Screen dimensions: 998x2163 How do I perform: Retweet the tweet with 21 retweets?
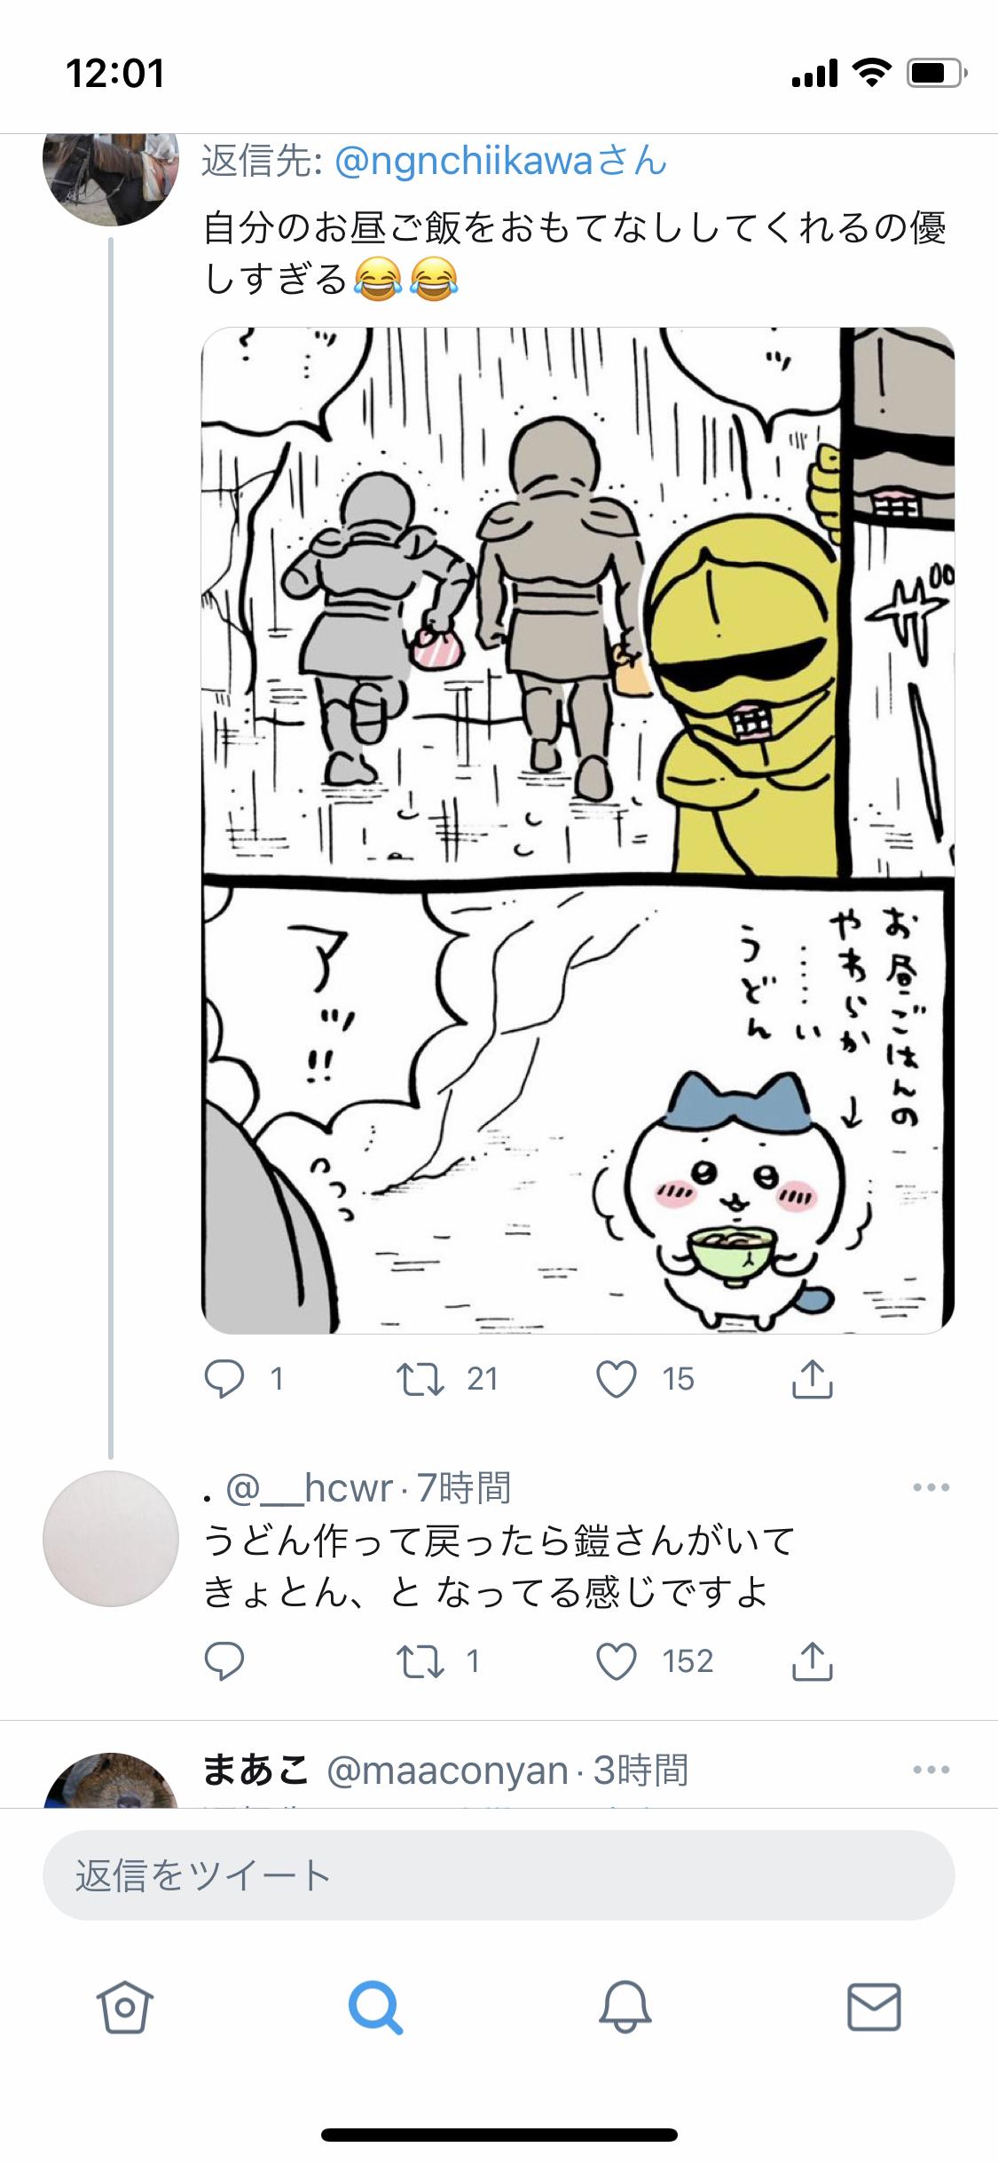tap(420, 1379)
